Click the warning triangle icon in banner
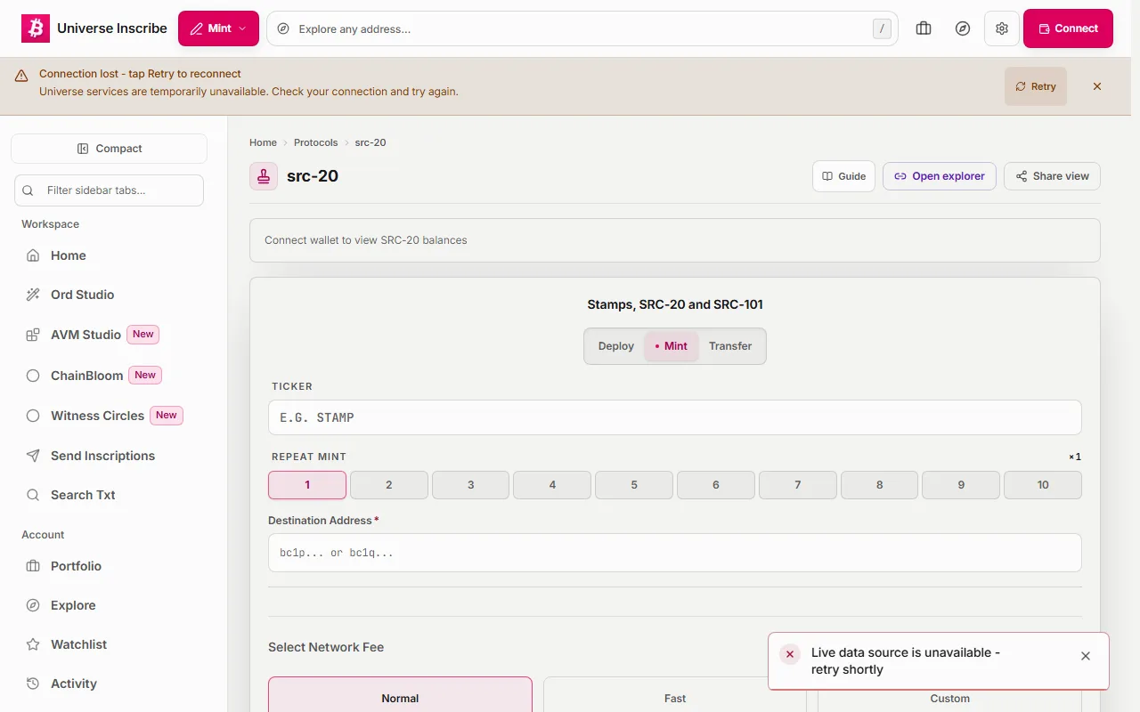 pyautogui.click(x=21, y=77)
